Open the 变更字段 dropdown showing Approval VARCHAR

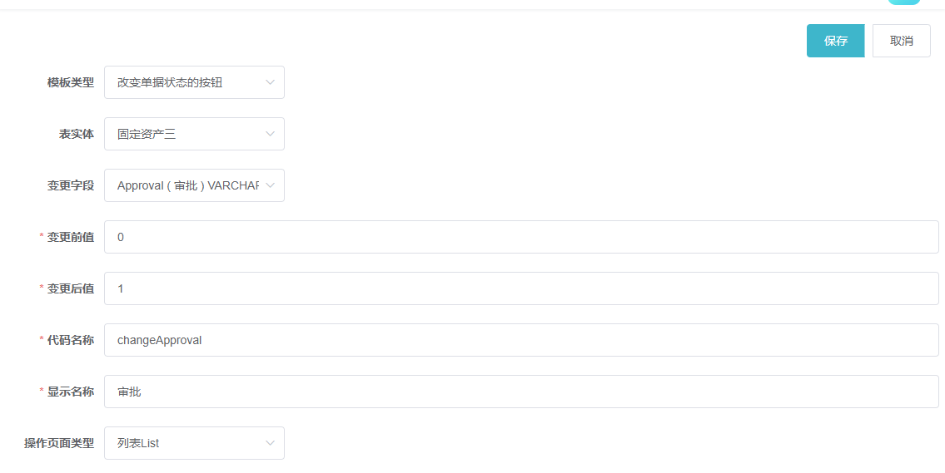pyautogui.click(x=194, y=185)
